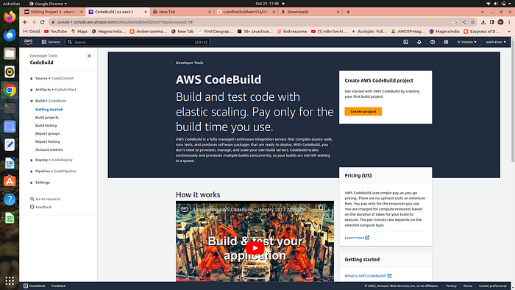Open the pricing Learn more link
Viewport: 515px width, 290px height.
[x=357, y=238]
